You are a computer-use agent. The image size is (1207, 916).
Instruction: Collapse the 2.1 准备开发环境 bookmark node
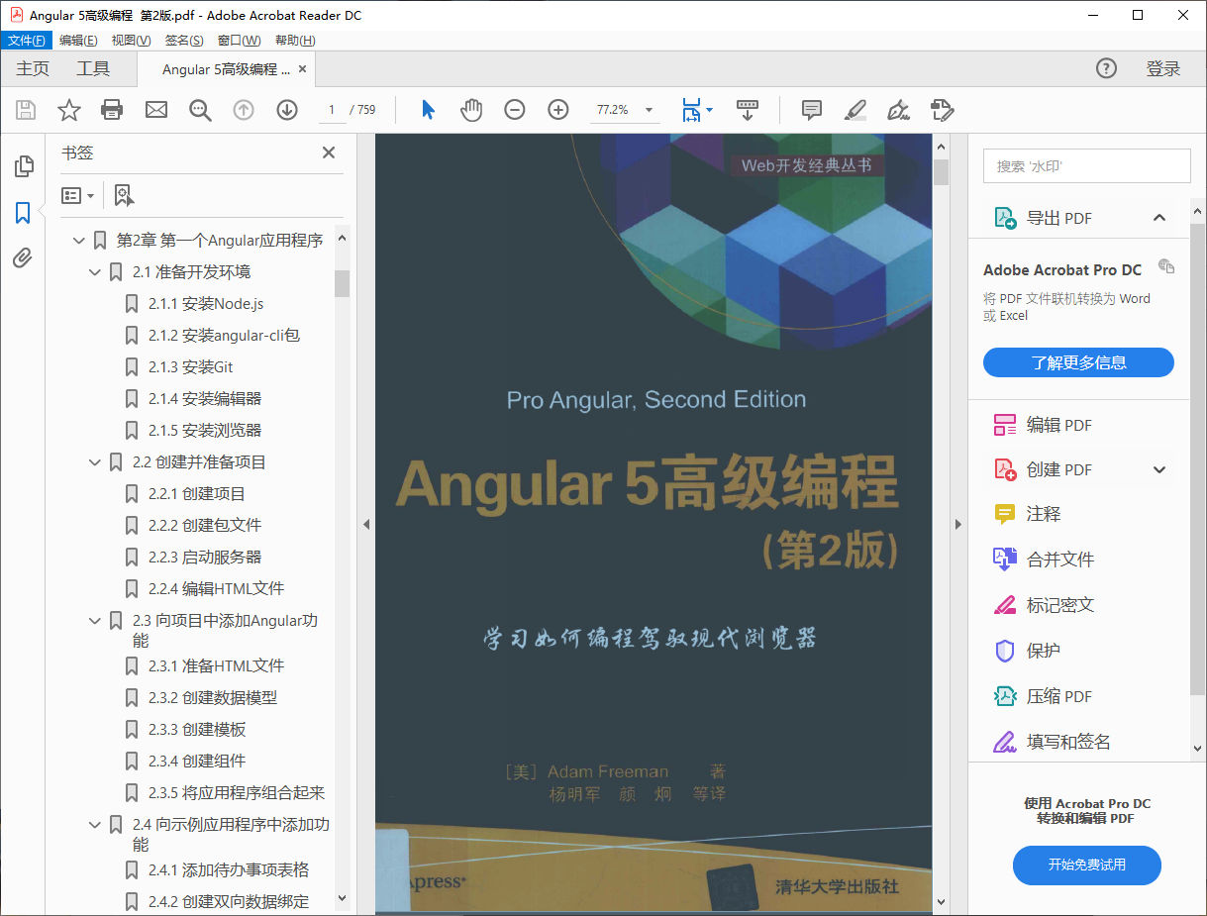tap(95, 272)
